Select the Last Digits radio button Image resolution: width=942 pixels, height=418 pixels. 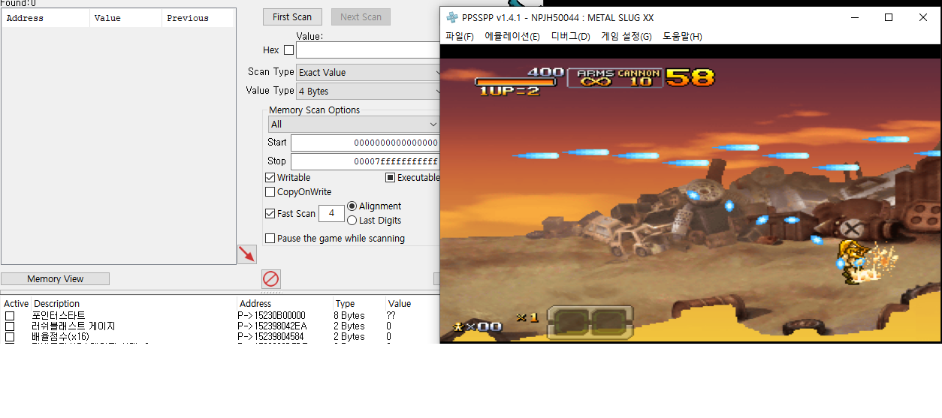[x=352, y=221]
